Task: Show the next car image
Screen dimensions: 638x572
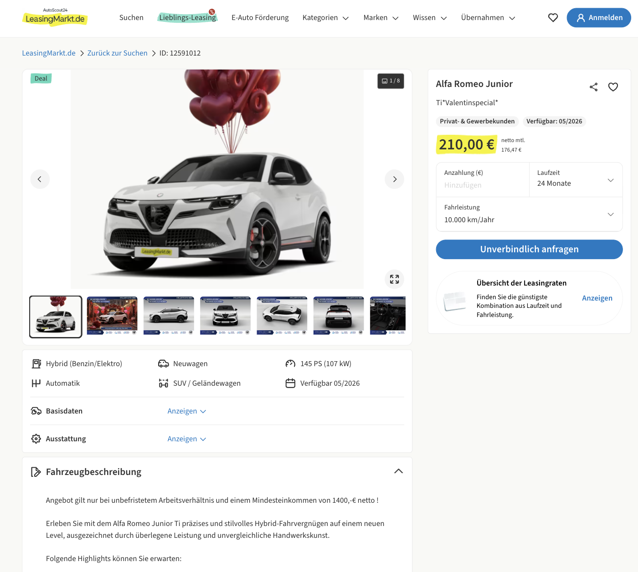Action: [x=395, y=179]
